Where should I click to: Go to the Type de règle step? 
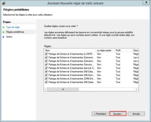tap(13, 27)
